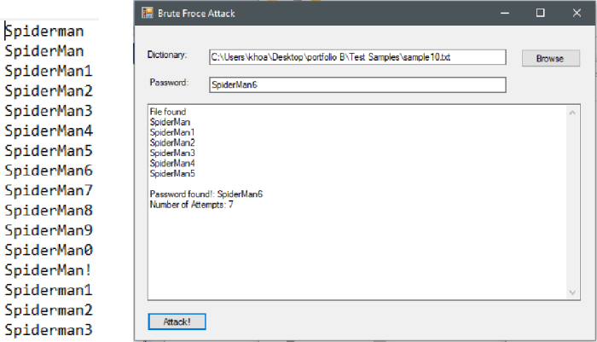Click 'SpiderMan3' line in output box

pos(172,153)
